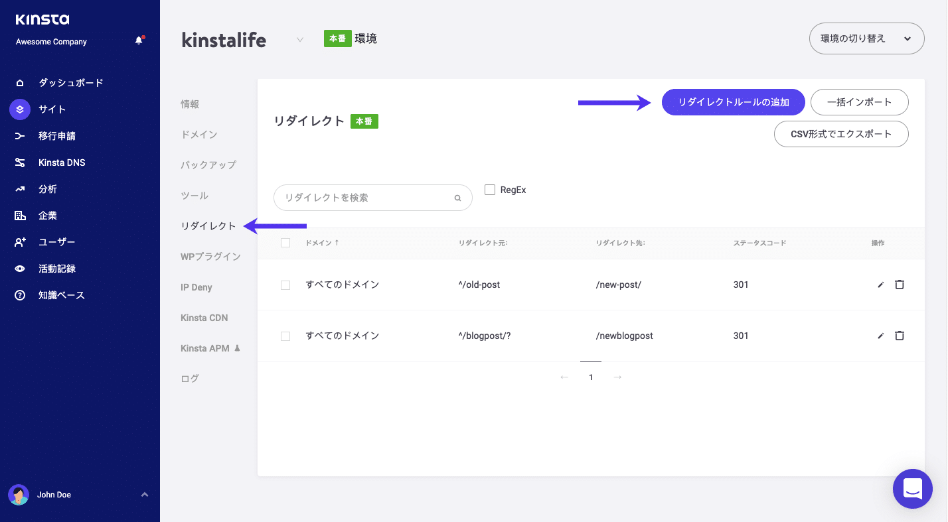Open the notification bell icon

pyautogui.click(x=139, y=39)
